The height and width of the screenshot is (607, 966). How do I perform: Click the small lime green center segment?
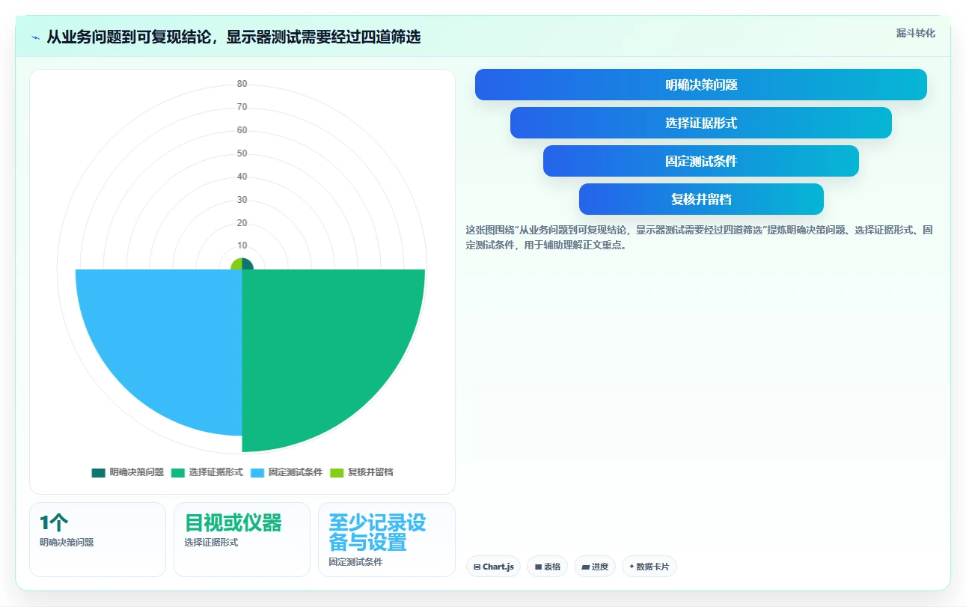(x=236, y=264)
